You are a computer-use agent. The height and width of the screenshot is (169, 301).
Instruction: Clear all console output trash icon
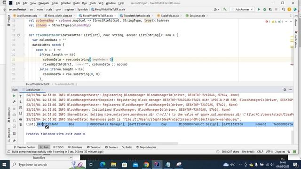21,125
